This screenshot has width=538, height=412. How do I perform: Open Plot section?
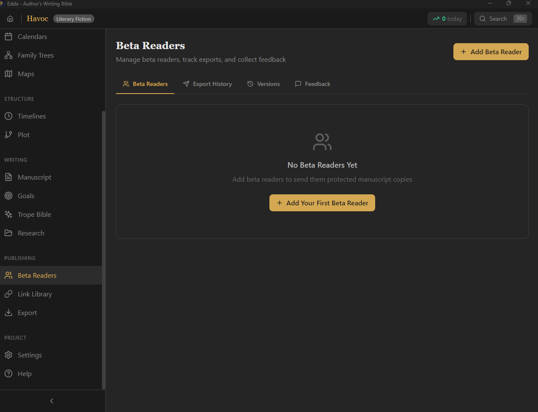(51, 135)
